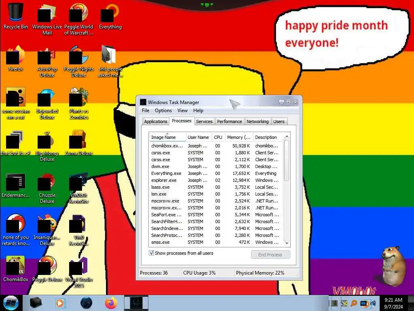The image size is (414, 311).
Task: Open Firefox from the taskbar
Action: point(111,303)
